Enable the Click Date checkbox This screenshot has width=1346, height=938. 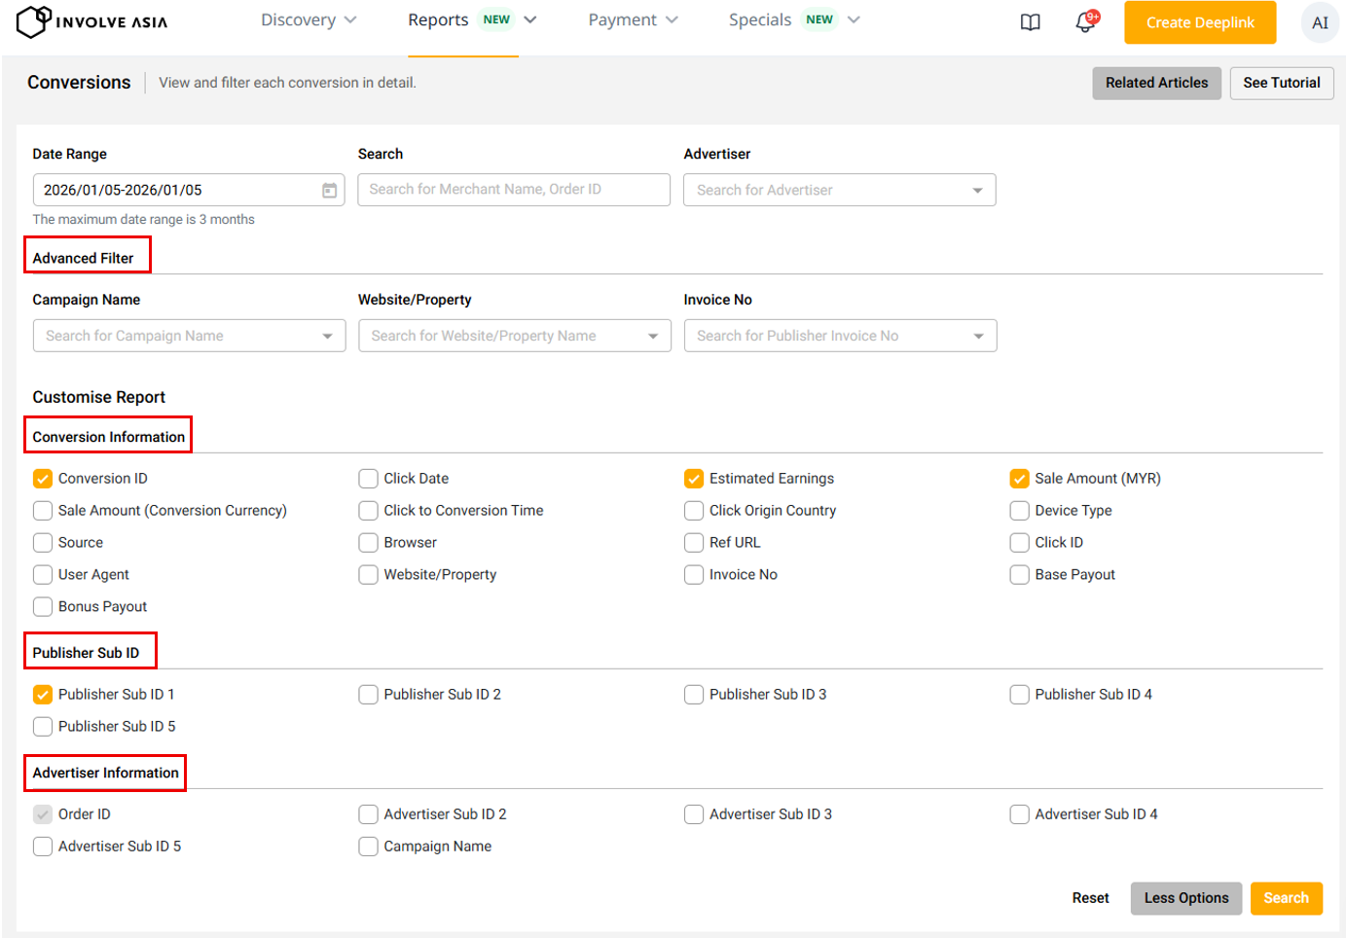[x=368, y=479]
